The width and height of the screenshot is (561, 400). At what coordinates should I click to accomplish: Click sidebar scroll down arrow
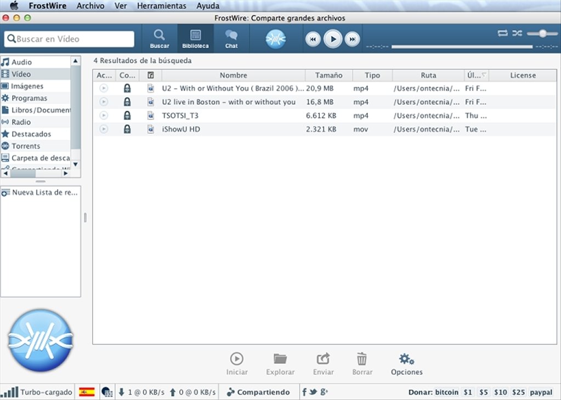point(76,164)
